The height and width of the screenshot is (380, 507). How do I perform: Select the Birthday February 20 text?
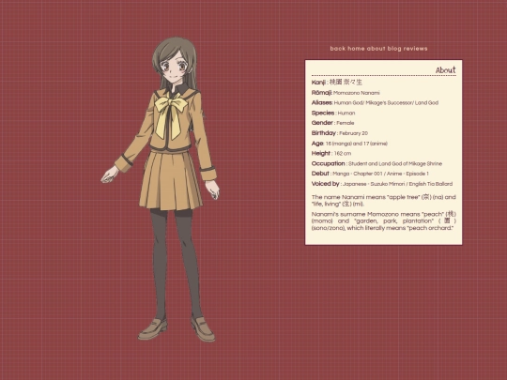pyautogui.click(x=340, y=133)
